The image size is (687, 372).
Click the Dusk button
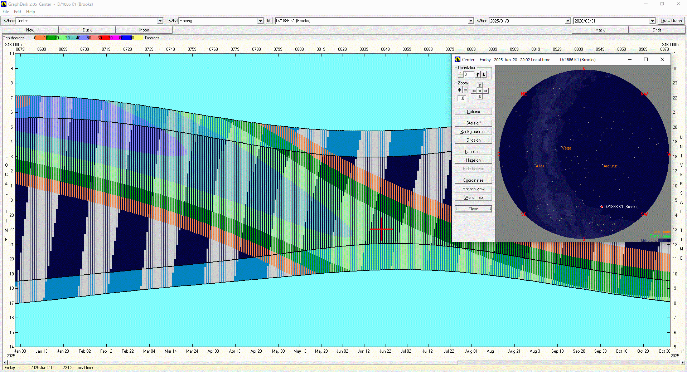click(x=87, y=30)
